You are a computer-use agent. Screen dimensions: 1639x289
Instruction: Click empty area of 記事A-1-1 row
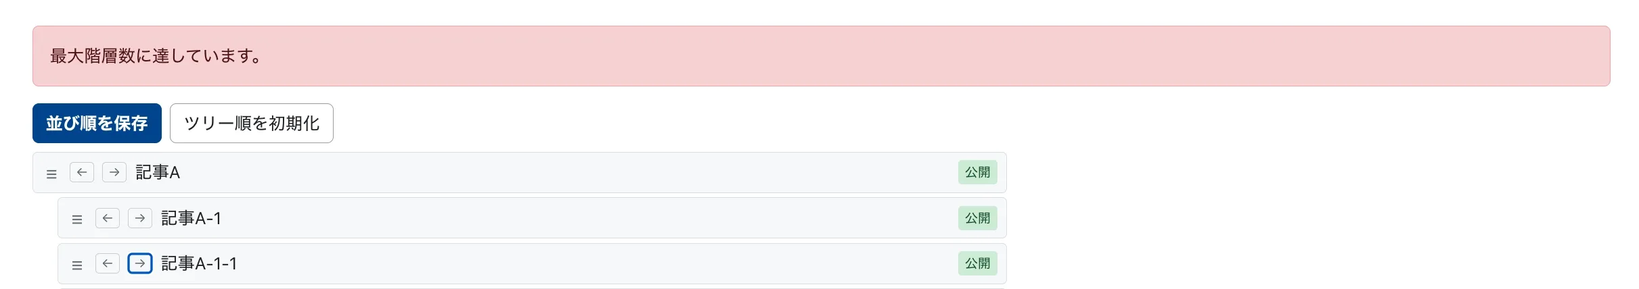coord(541,263)
